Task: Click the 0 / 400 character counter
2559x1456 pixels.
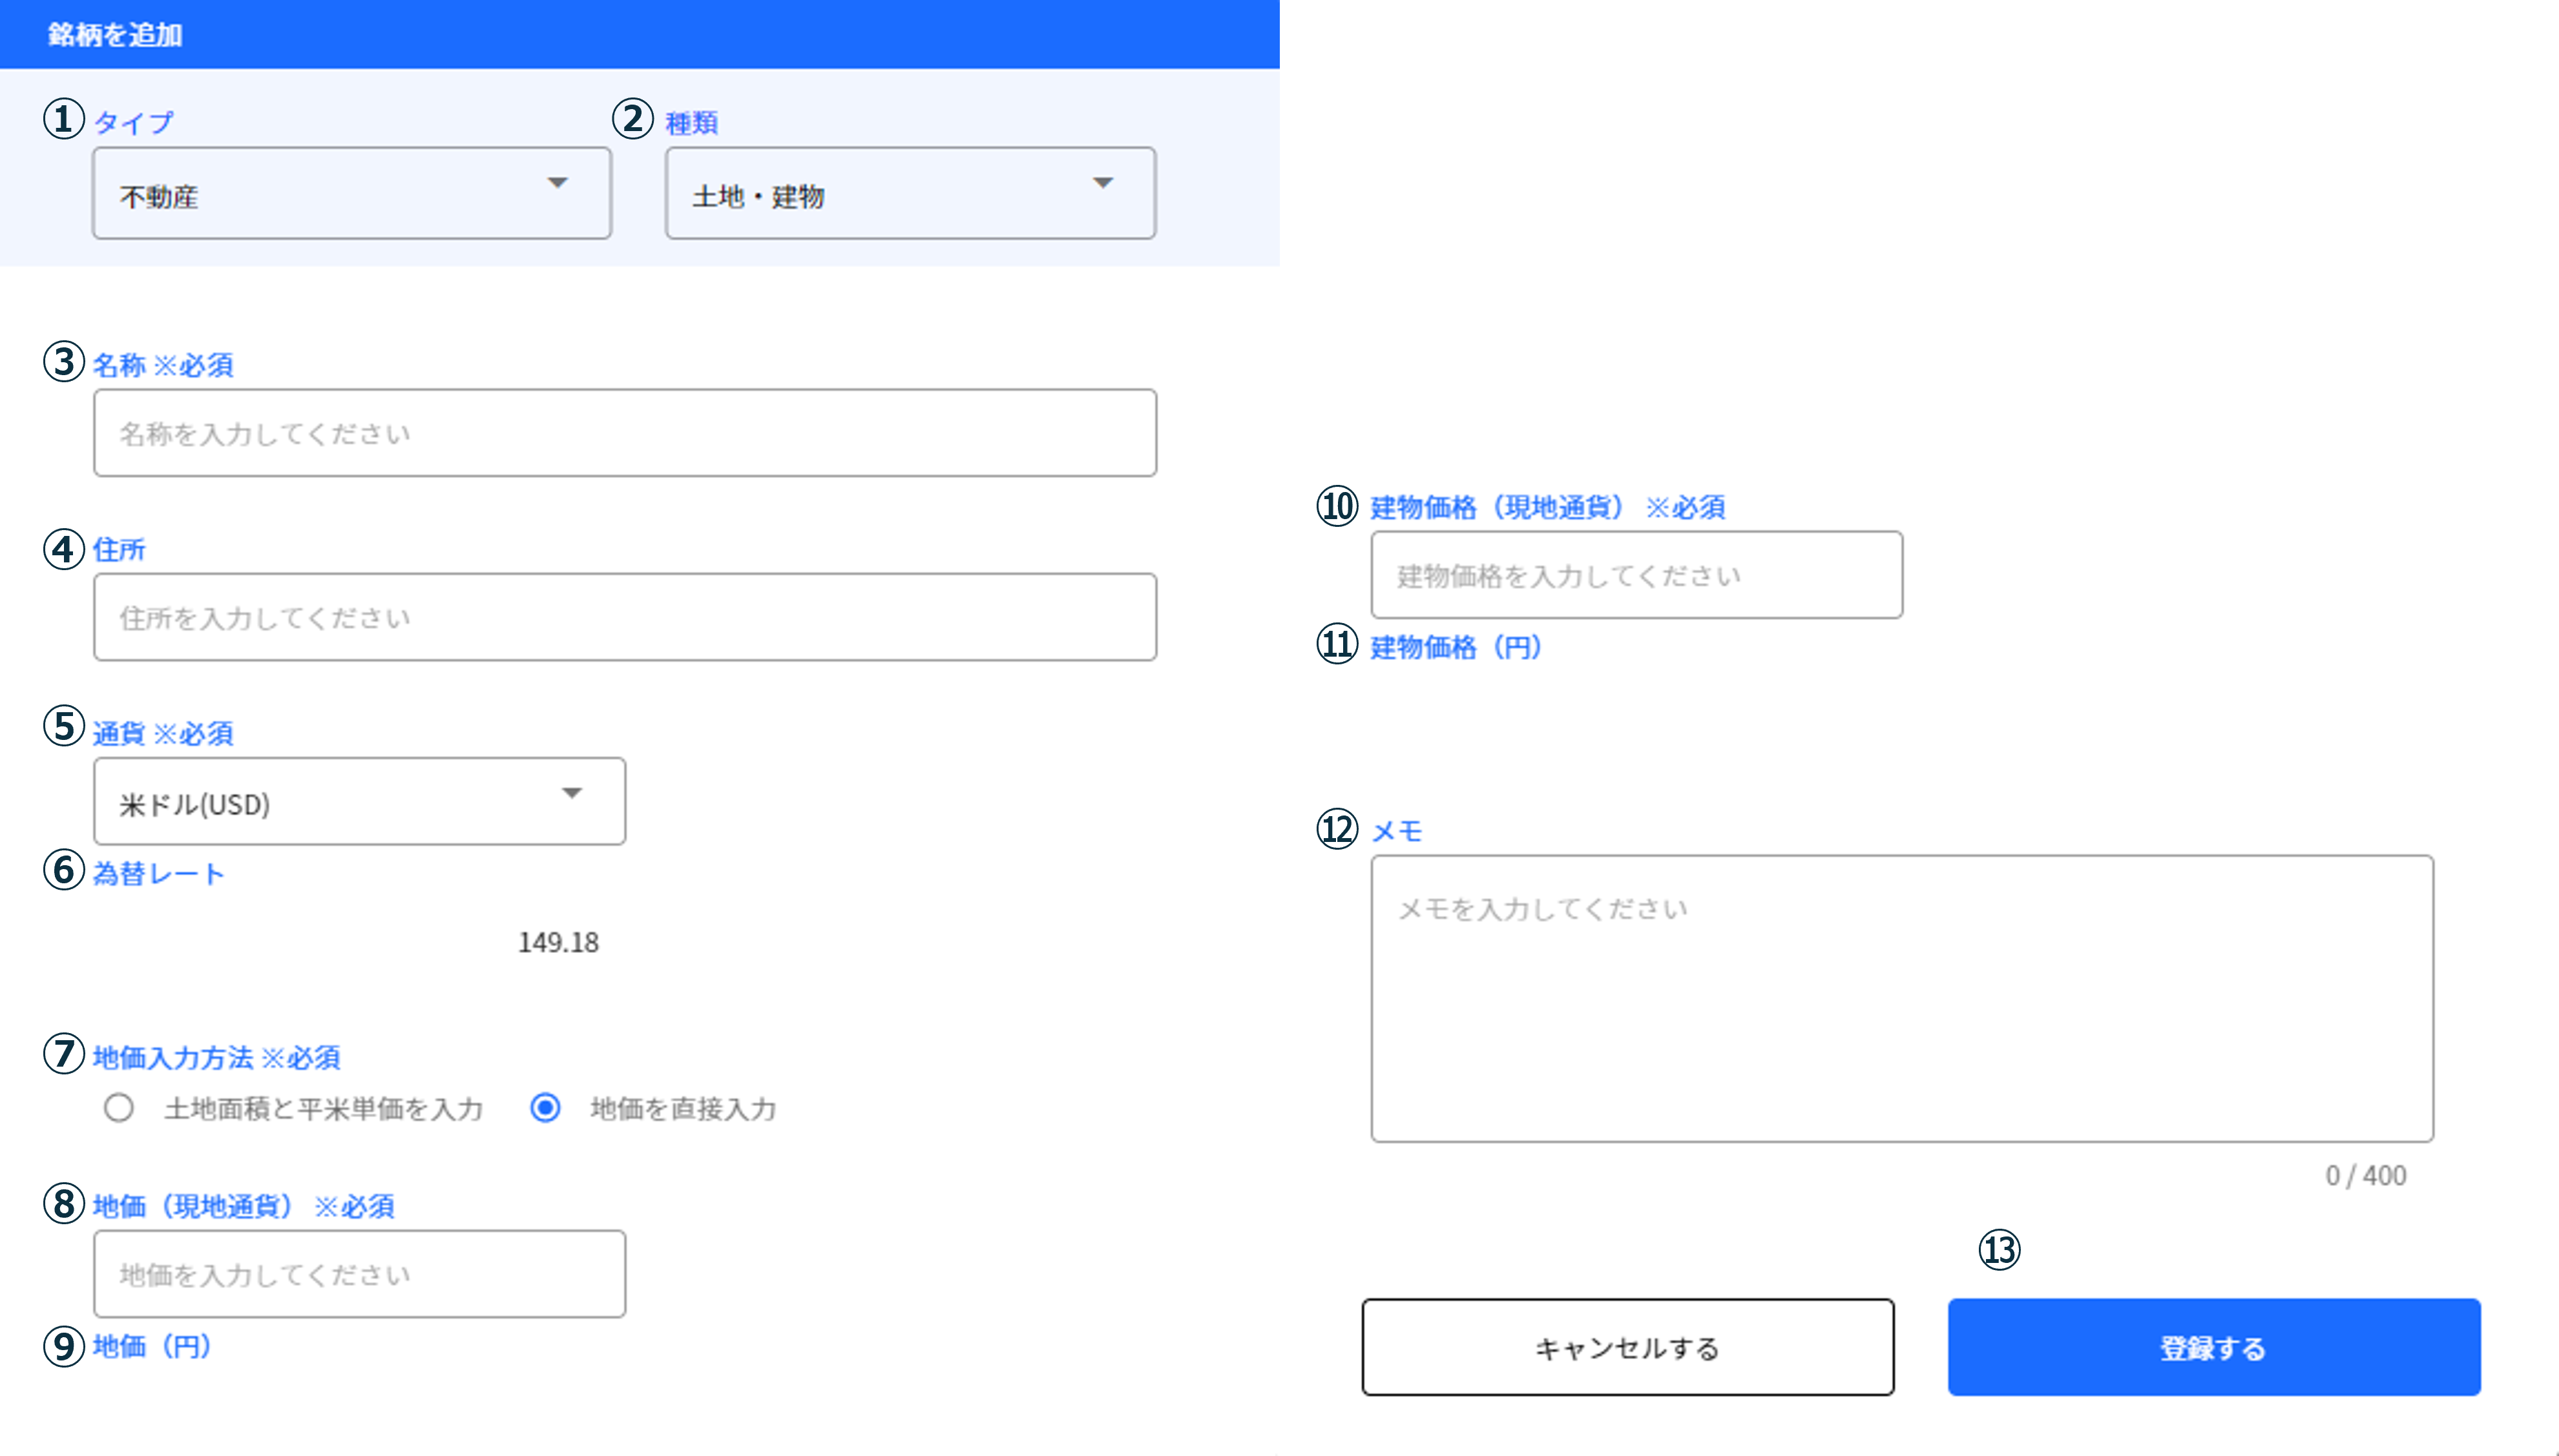Action: click(2365, 1175)
